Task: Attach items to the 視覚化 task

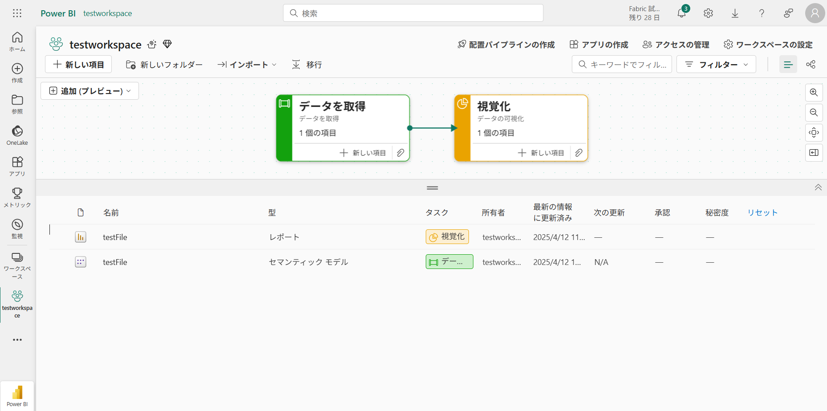Action: [x=579, y=153]
